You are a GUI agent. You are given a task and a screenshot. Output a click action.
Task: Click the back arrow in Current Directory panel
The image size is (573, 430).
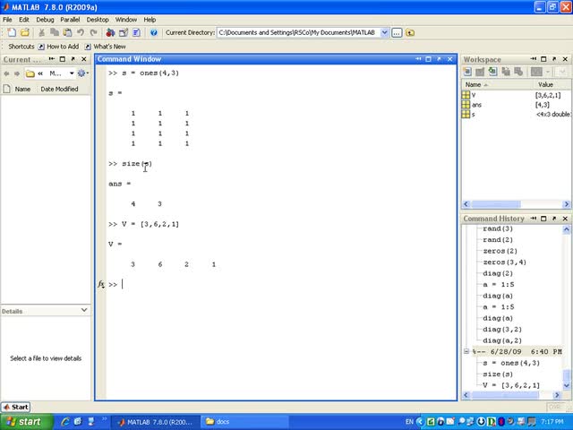6,73
